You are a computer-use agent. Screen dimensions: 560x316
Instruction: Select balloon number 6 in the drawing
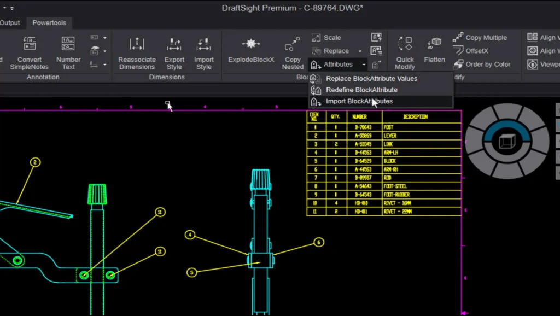(x=319, y=242)
